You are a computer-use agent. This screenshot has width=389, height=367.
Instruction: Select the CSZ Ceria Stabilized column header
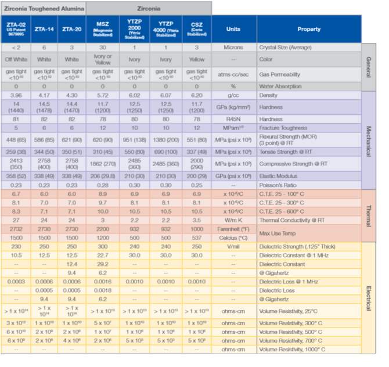(196, 29)
